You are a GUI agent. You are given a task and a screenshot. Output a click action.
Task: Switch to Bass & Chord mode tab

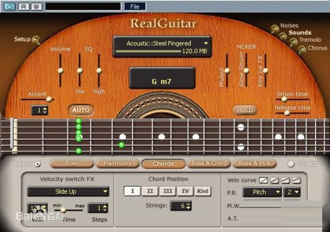209,163
